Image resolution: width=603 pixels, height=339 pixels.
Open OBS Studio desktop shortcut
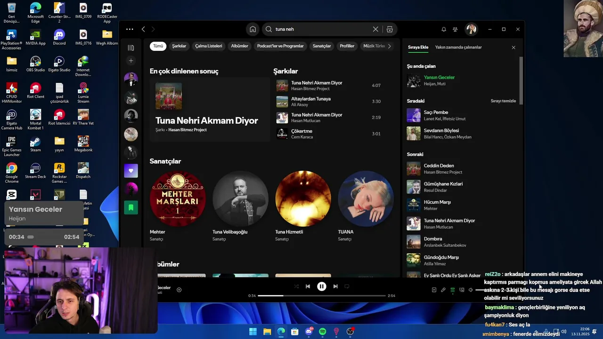click(35, 64)
